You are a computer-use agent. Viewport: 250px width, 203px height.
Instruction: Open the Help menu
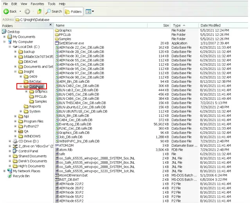click(x=62, y=4)
